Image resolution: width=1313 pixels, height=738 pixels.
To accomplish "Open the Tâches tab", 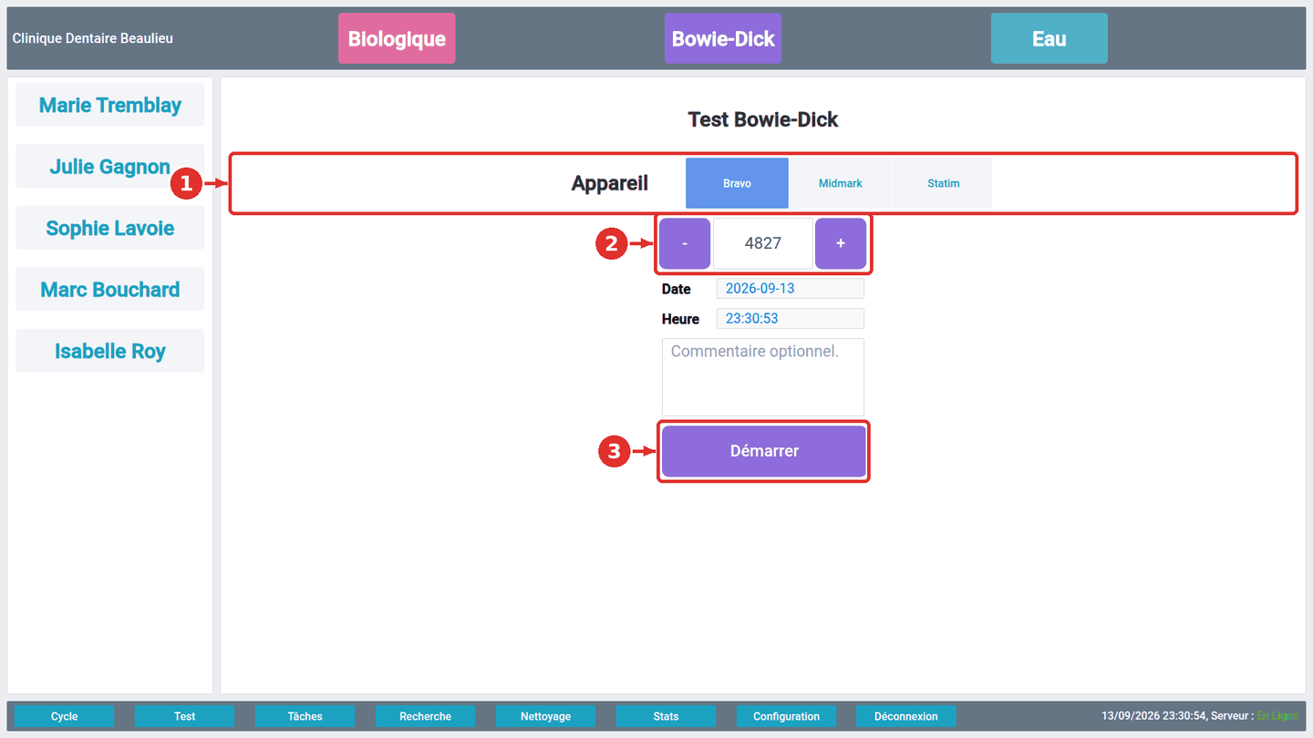I will (305, 716).
